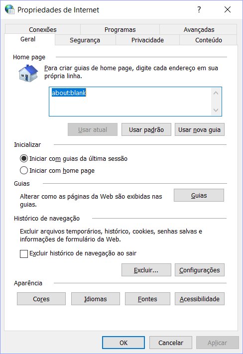
Task: Click the Internet globe icon in title bar
Action: tap(10, 9)
